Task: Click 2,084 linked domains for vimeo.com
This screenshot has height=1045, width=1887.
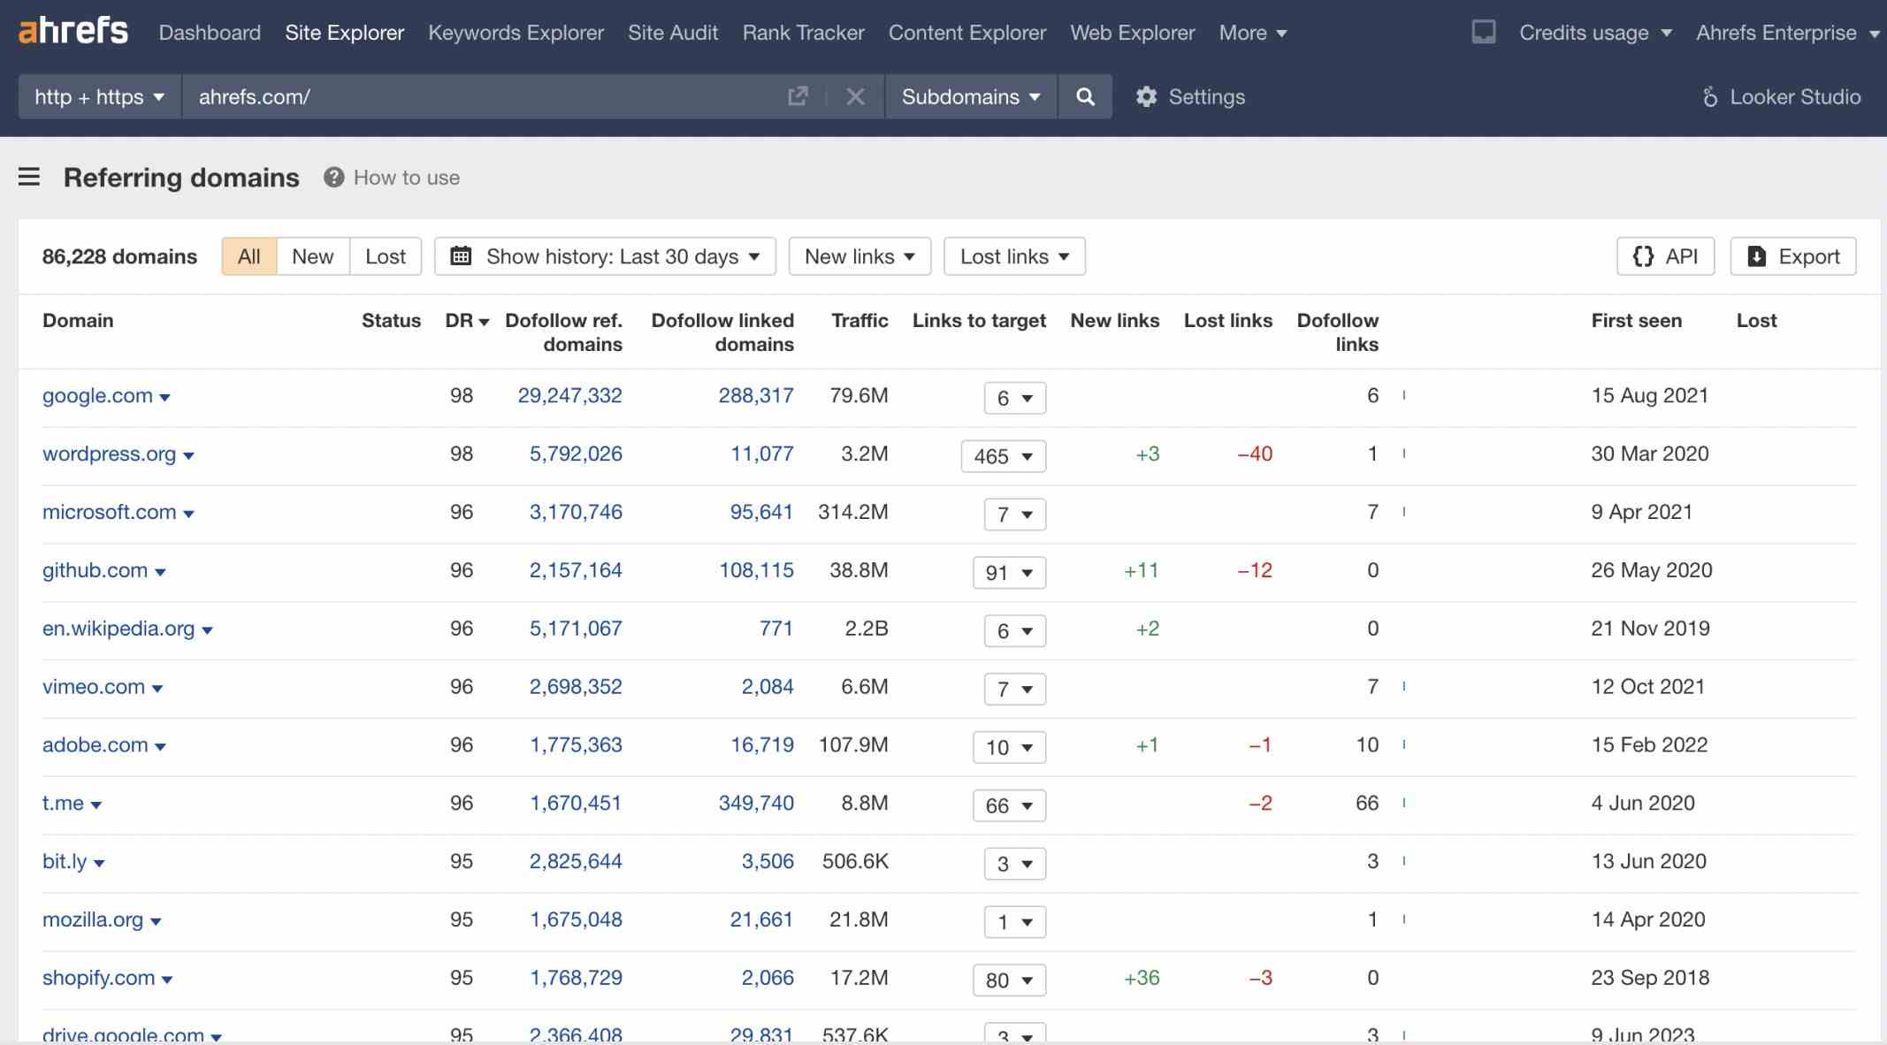Action: 768,687
